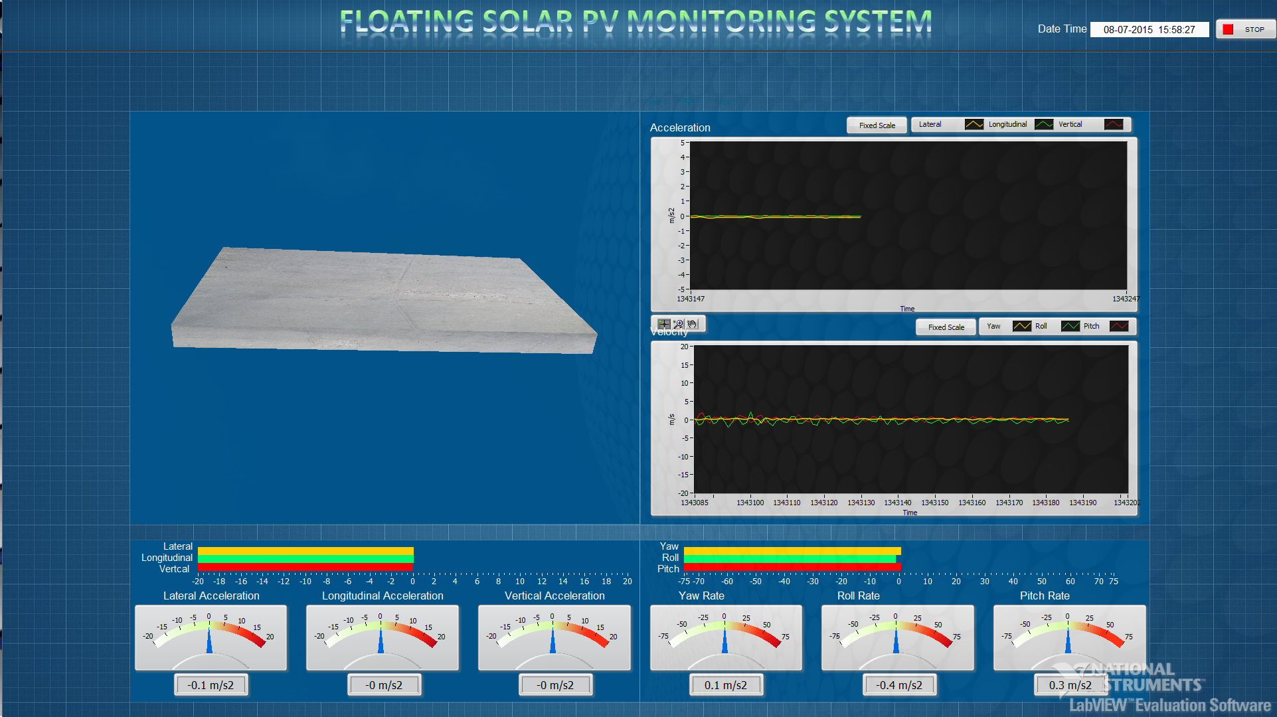
Task: Click the red STOP button
Action: pyautogui.click(x=1245, y=29)
